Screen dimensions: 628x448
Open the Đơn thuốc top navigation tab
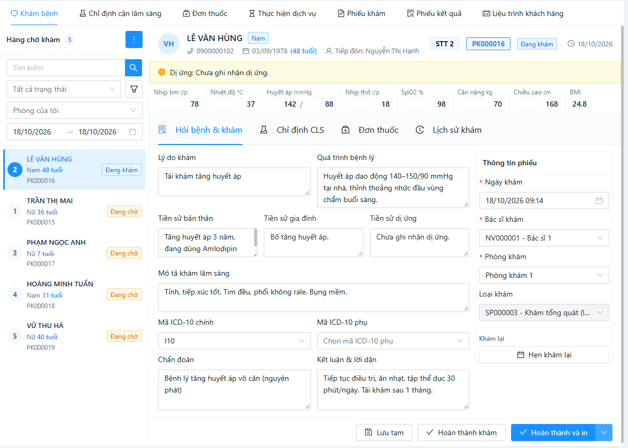point(205,14)
